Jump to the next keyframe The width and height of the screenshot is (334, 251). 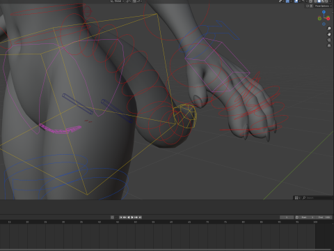pos(136,218)
